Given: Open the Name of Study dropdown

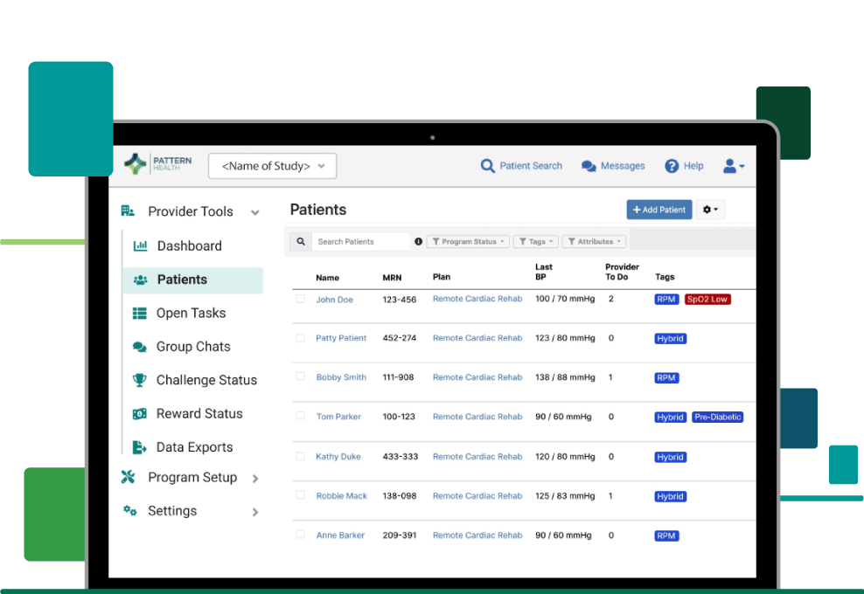Looking at the screenshot, I should (272, 166).
